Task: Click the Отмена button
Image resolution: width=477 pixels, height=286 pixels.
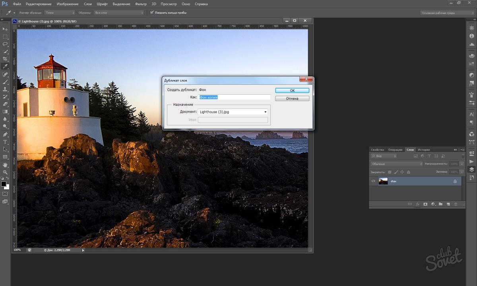Action: [292, 98]
